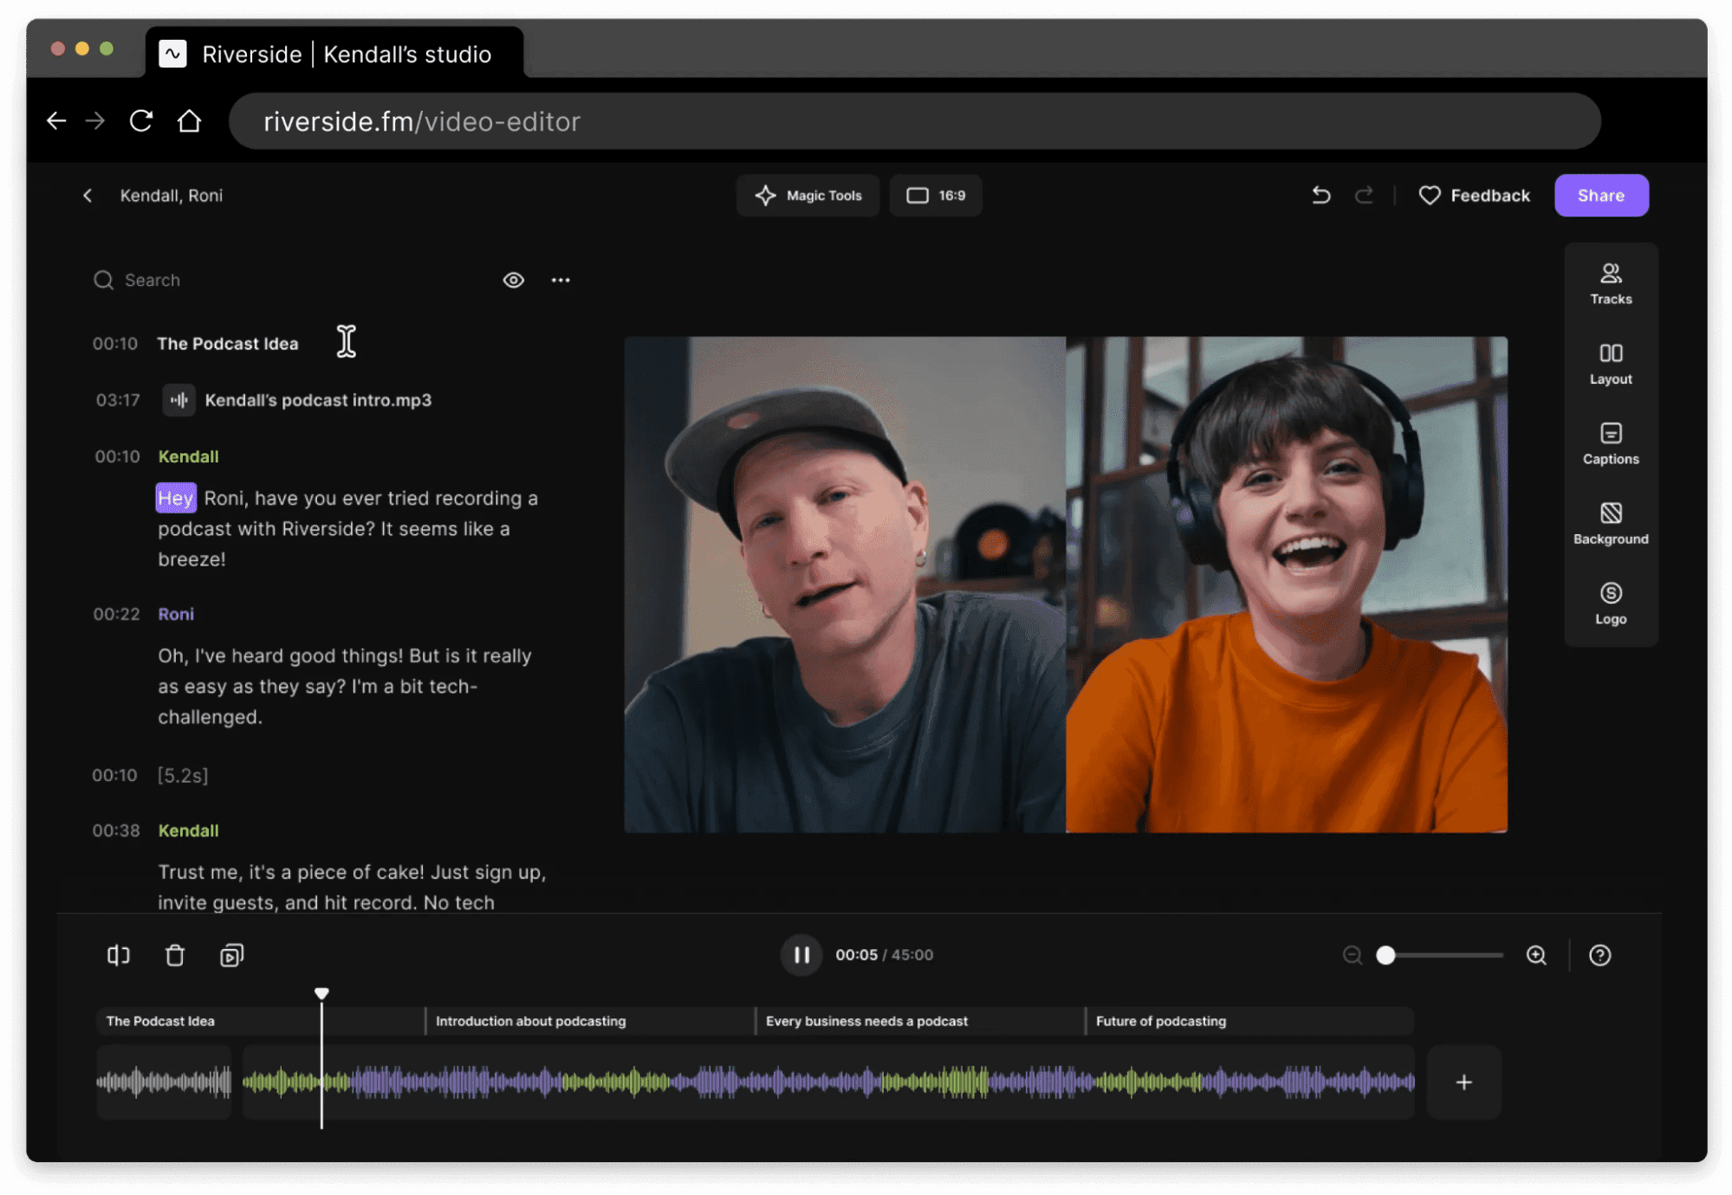Click the Feedback button

click(x=1474, y=195)
